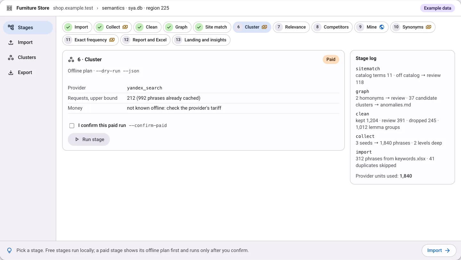The width and height of the screenshot is (461, 260).
Task: Click the Paid badge on Cluster card
Action: coord(331,59)
